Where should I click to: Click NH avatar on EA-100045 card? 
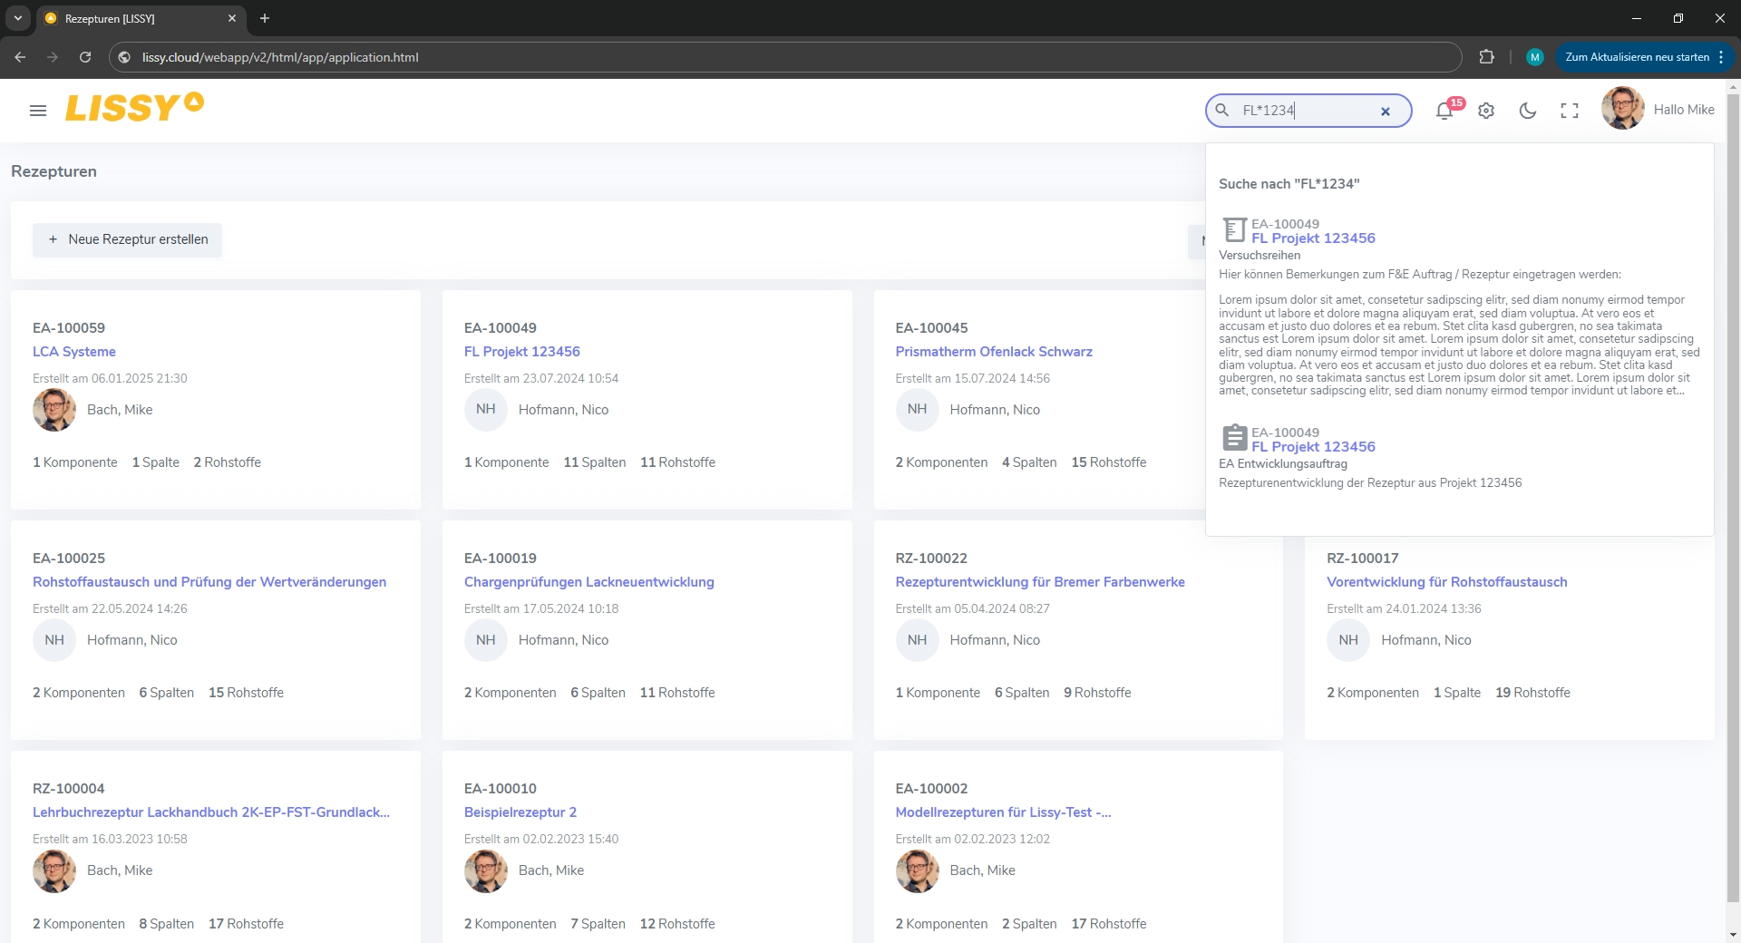[x=918, y=410]
